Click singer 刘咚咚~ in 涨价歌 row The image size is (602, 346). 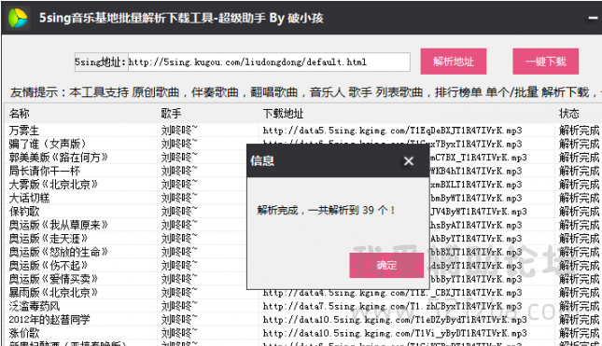pyautogui.click(x=179, y=333)
